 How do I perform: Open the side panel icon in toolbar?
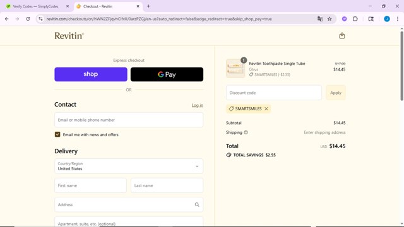pos(371,19)
